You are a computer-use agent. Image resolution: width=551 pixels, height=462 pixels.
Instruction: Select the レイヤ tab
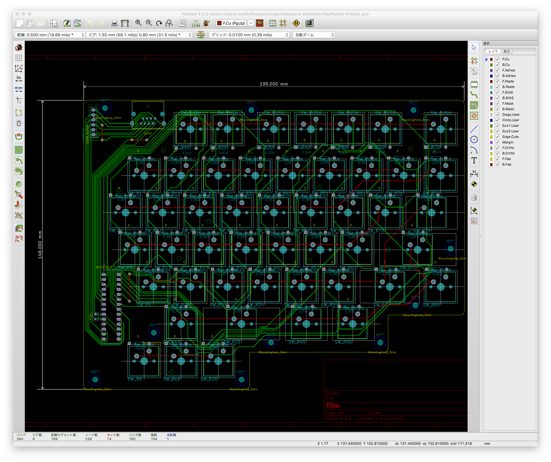(493, 51)
